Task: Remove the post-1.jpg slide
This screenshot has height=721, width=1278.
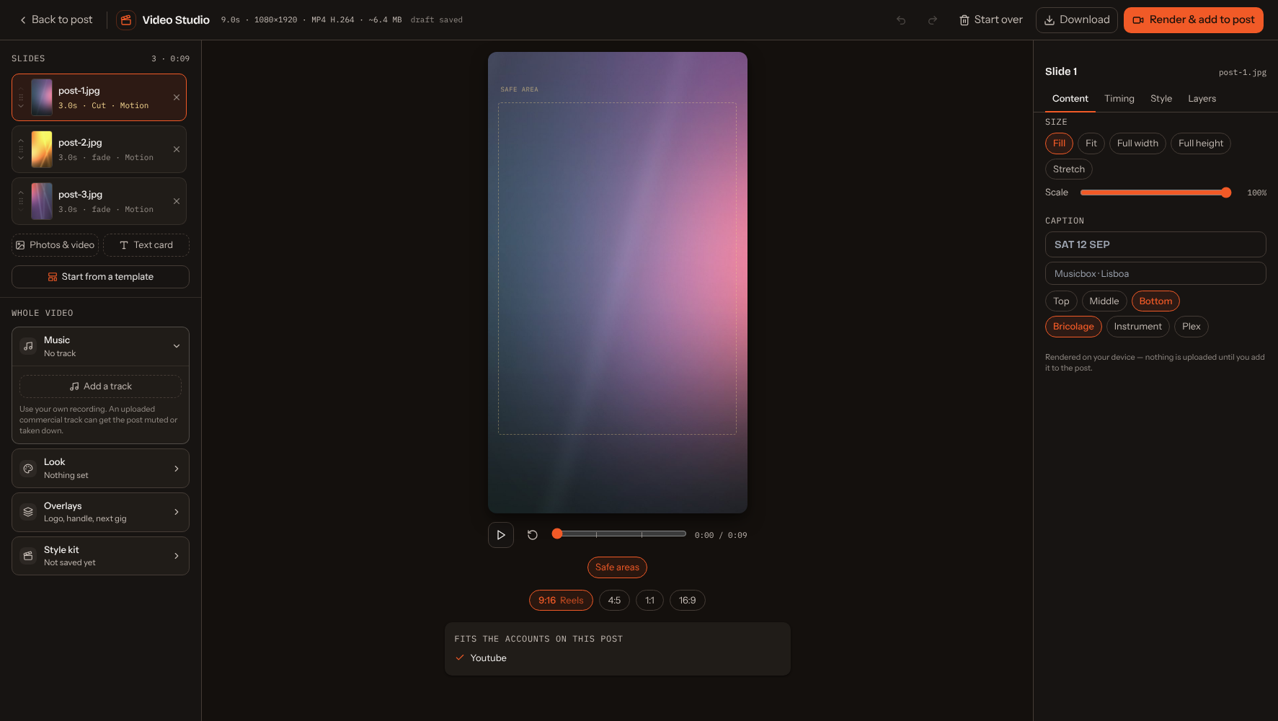Action: click(177, 97)
